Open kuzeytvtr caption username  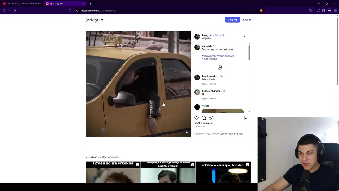tap(207, 46)
